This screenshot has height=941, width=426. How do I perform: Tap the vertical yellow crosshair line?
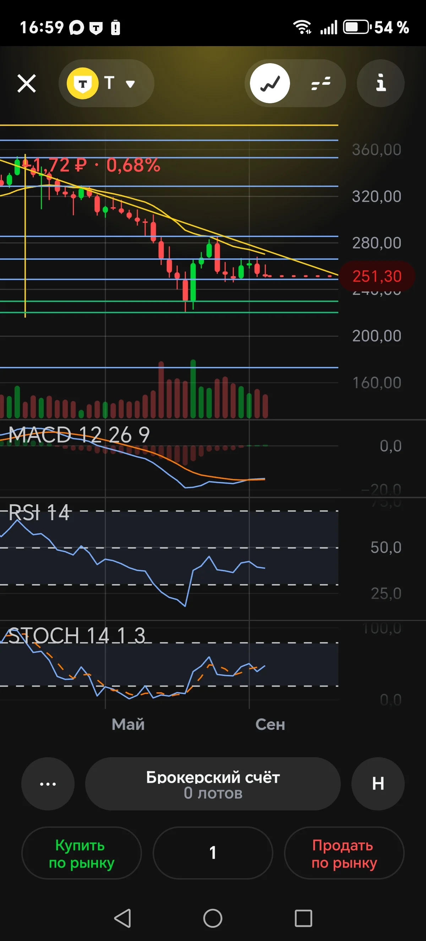(25, 236)
